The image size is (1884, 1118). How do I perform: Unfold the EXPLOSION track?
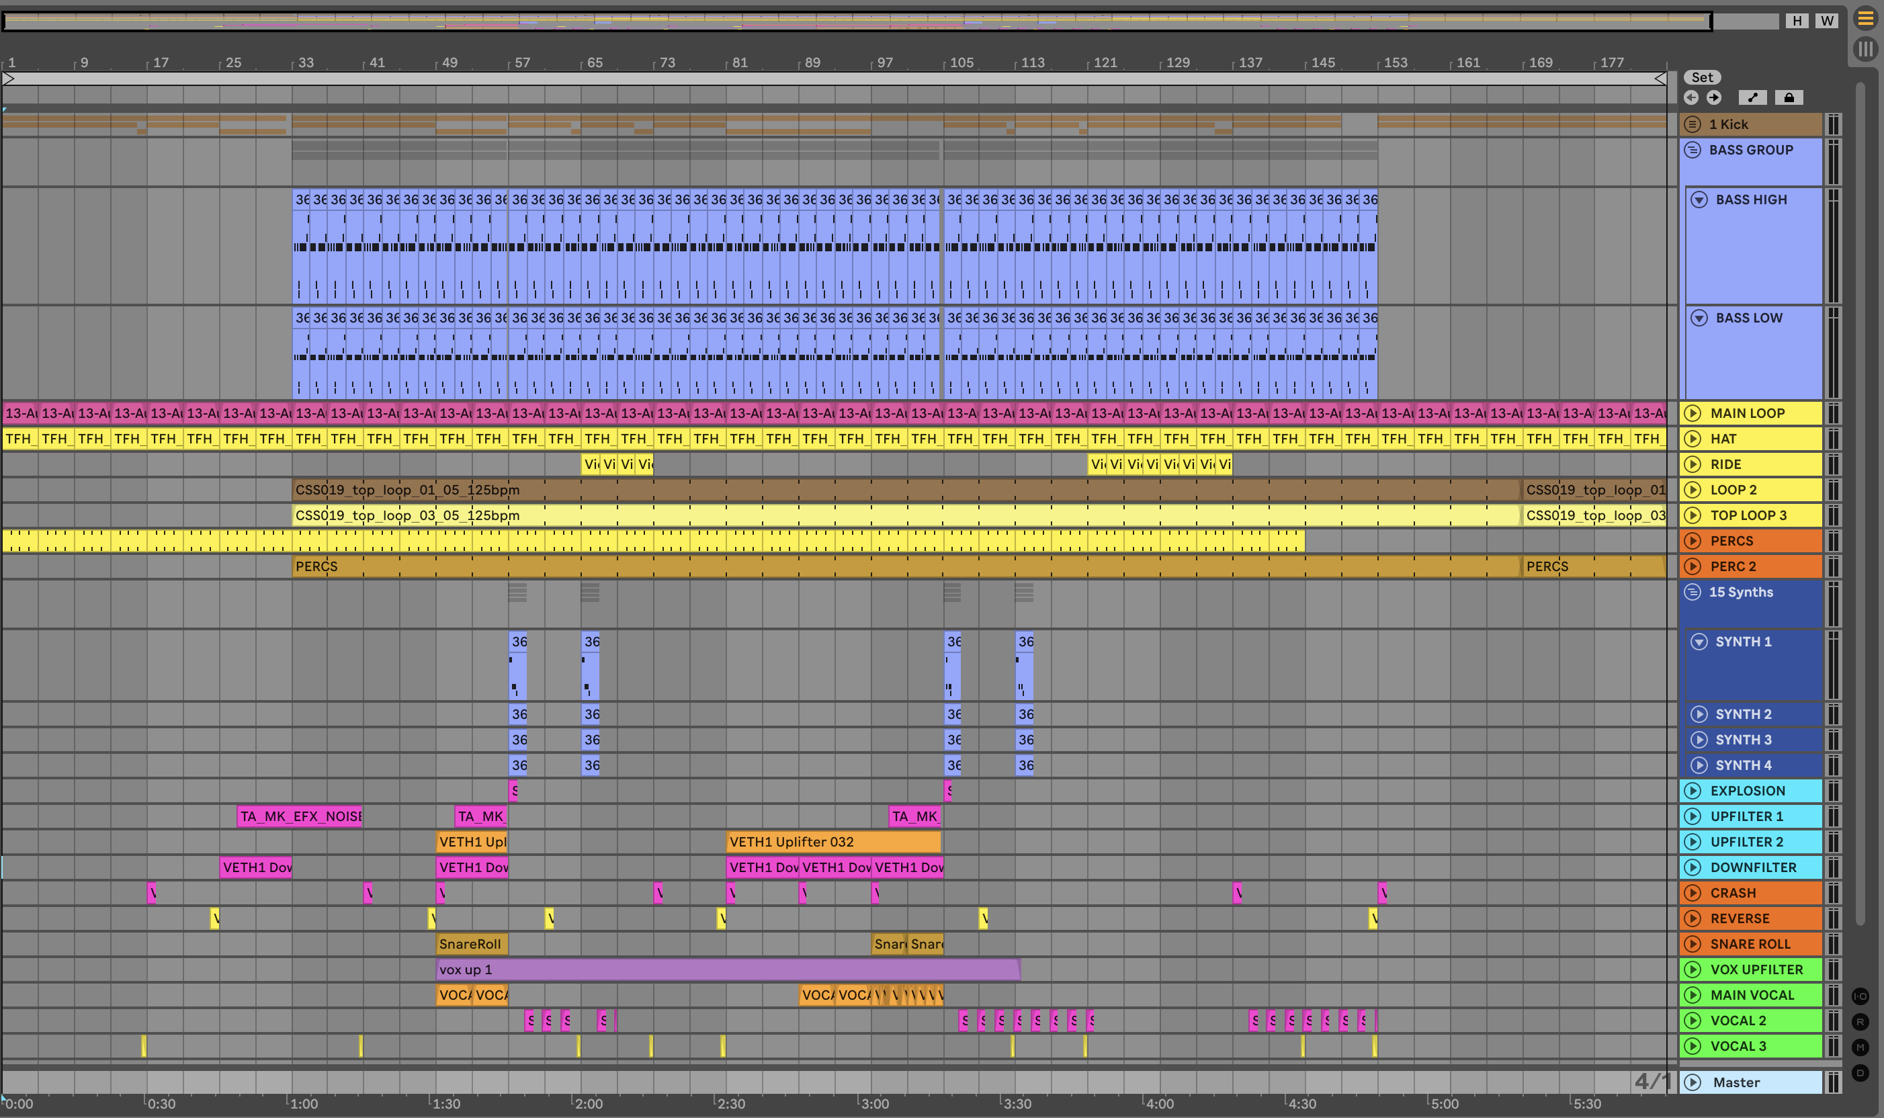point(1693,791)
